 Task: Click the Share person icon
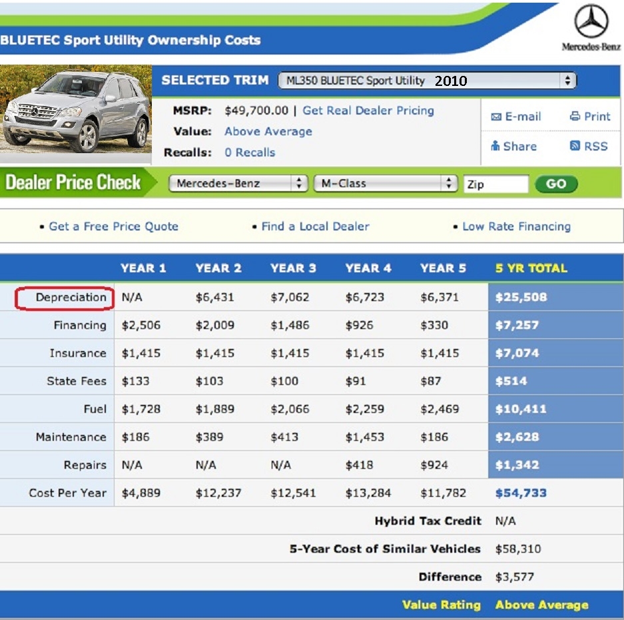click(495, 146)
